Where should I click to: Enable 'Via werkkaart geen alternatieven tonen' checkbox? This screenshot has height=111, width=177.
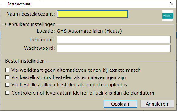(x=7, y=70)
